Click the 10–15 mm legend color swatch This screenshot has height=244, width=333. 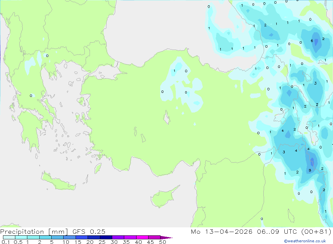pyautogui.click(x=70, y=237)
